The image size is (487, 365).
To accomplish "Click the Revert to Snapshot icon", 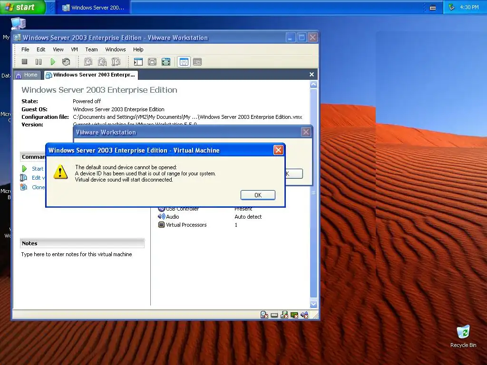I will click(x=102, y=62).
